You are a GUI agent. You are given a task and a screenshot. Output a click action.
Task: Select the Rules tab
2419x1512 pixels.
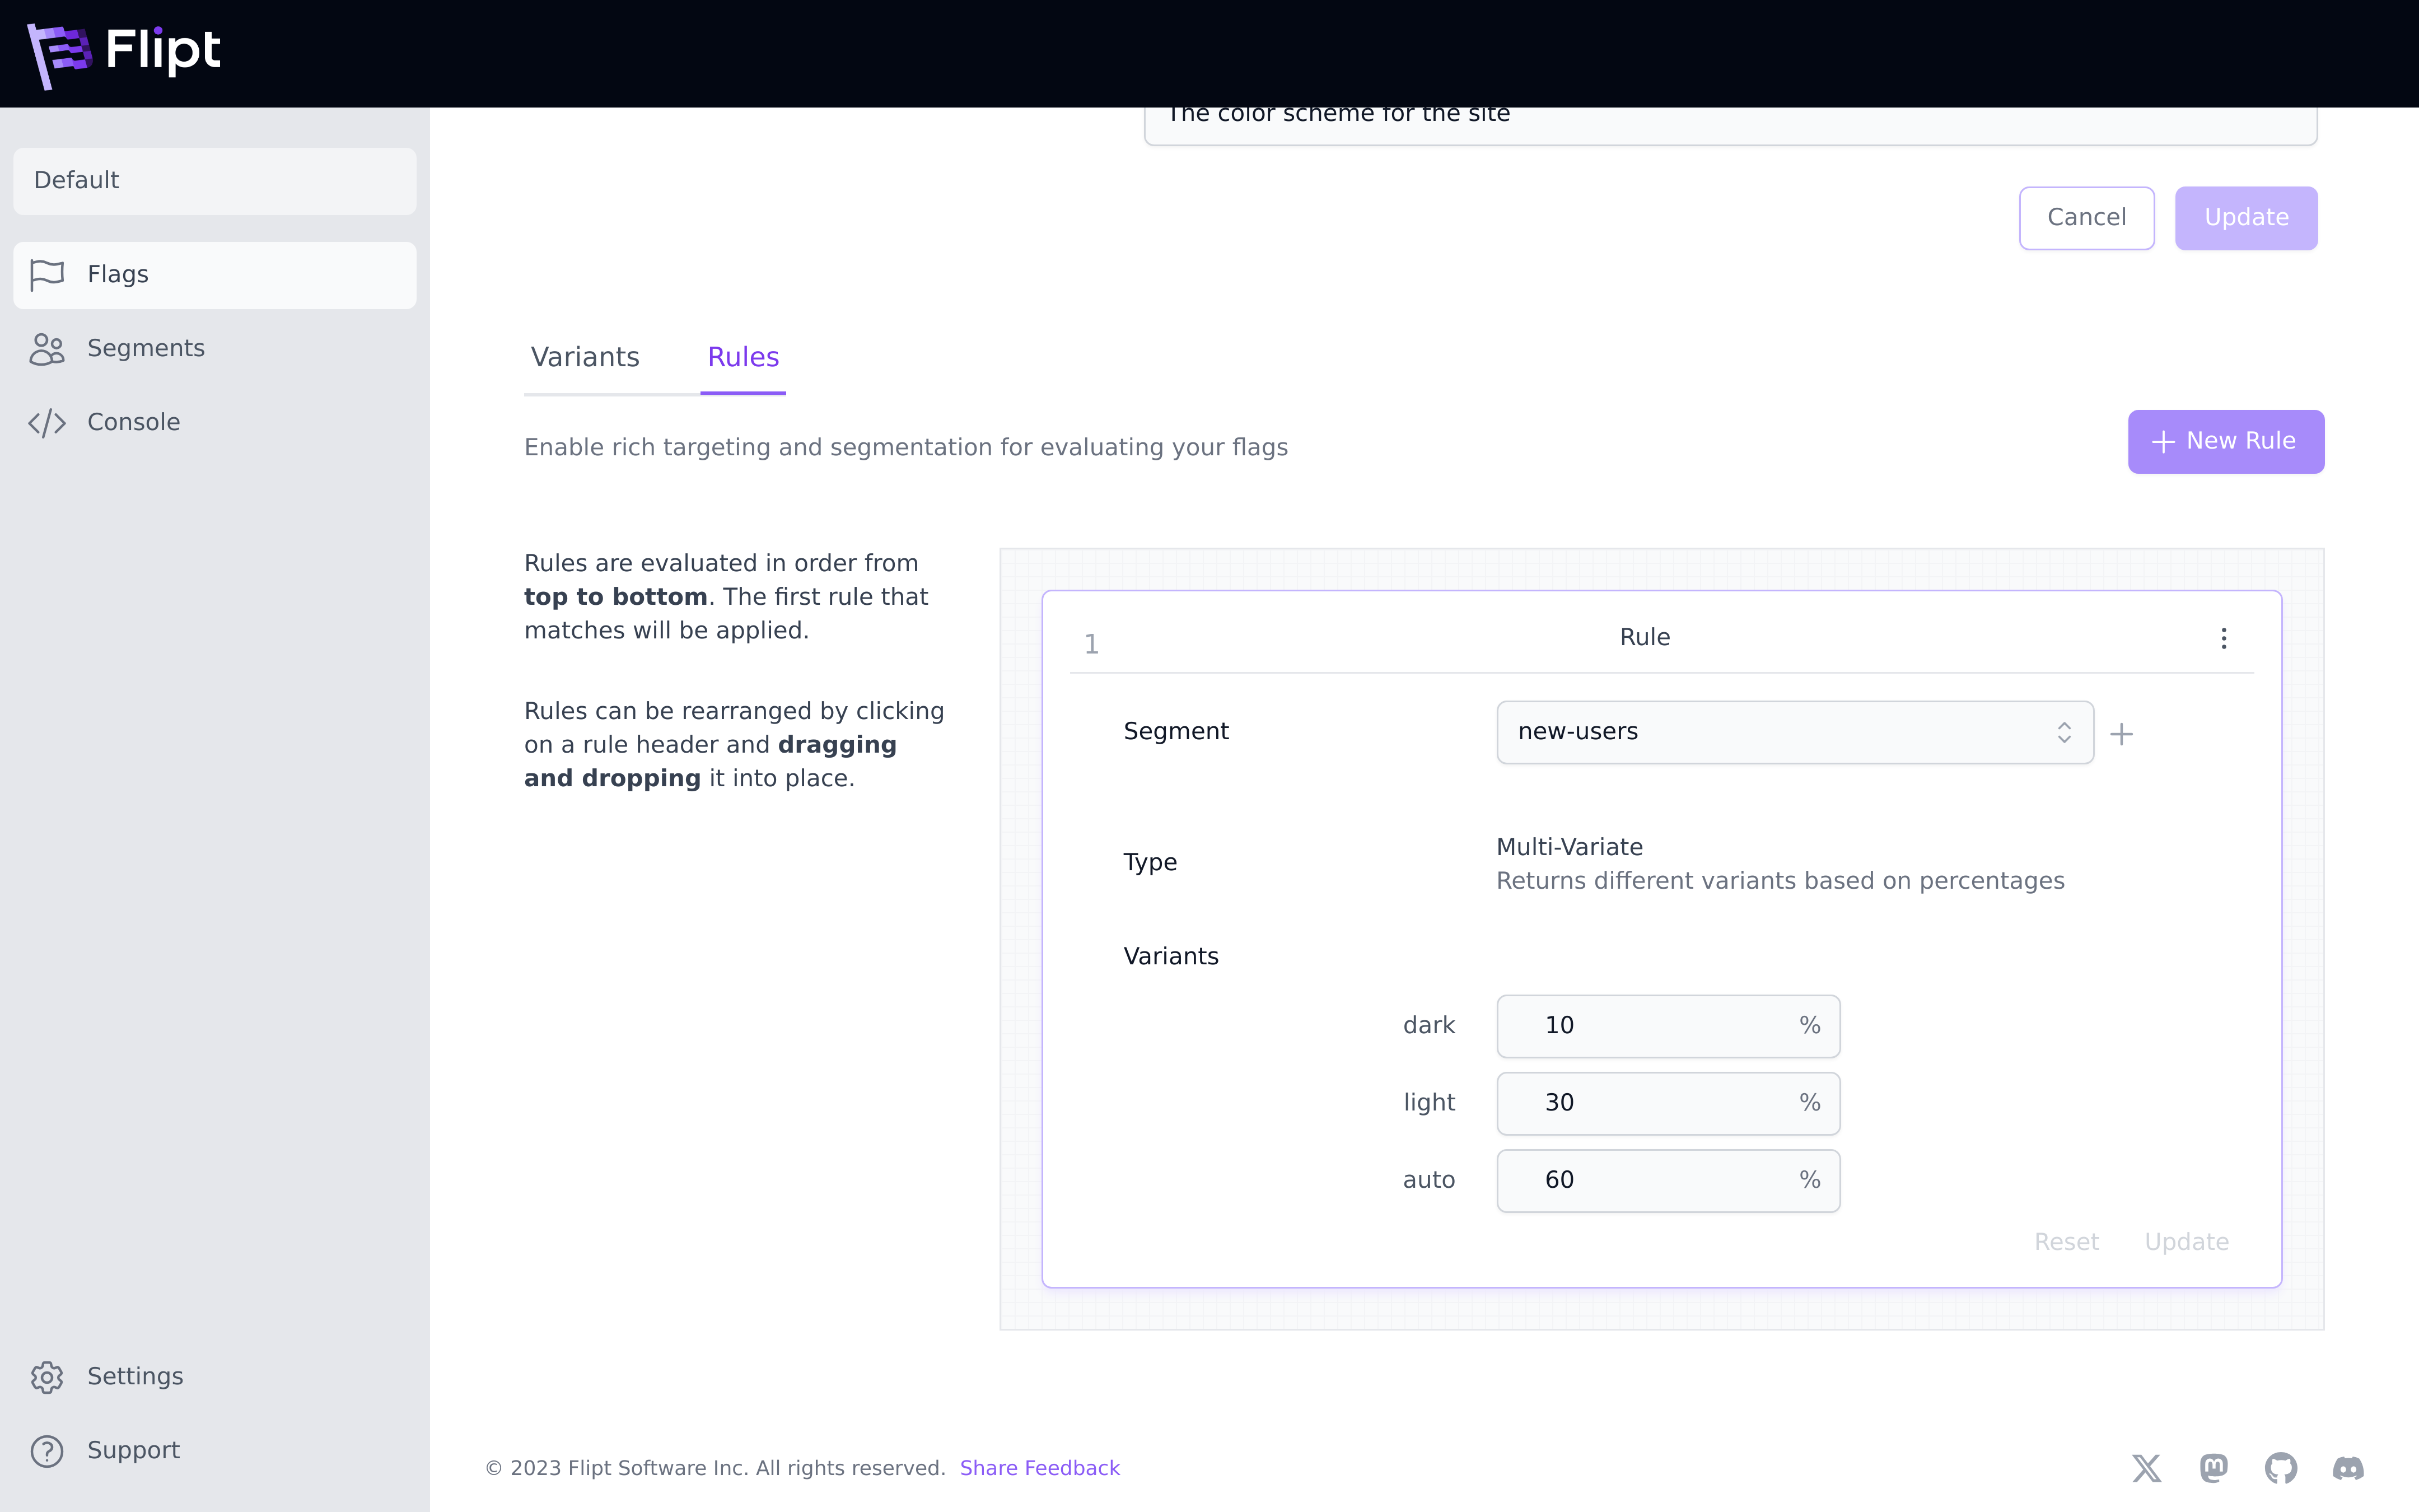(742, 357)
